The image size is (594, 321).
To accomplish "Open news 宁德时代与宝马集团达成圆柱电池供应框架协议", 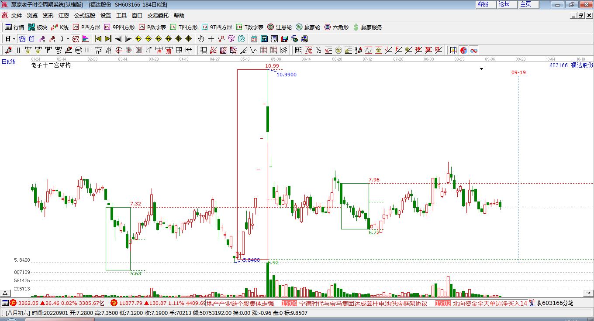I will click(x=363, y=303).
